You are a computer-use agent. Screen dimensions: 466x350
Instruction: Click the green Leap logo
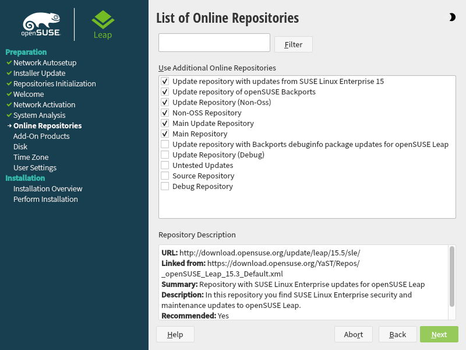click(103, 24)
